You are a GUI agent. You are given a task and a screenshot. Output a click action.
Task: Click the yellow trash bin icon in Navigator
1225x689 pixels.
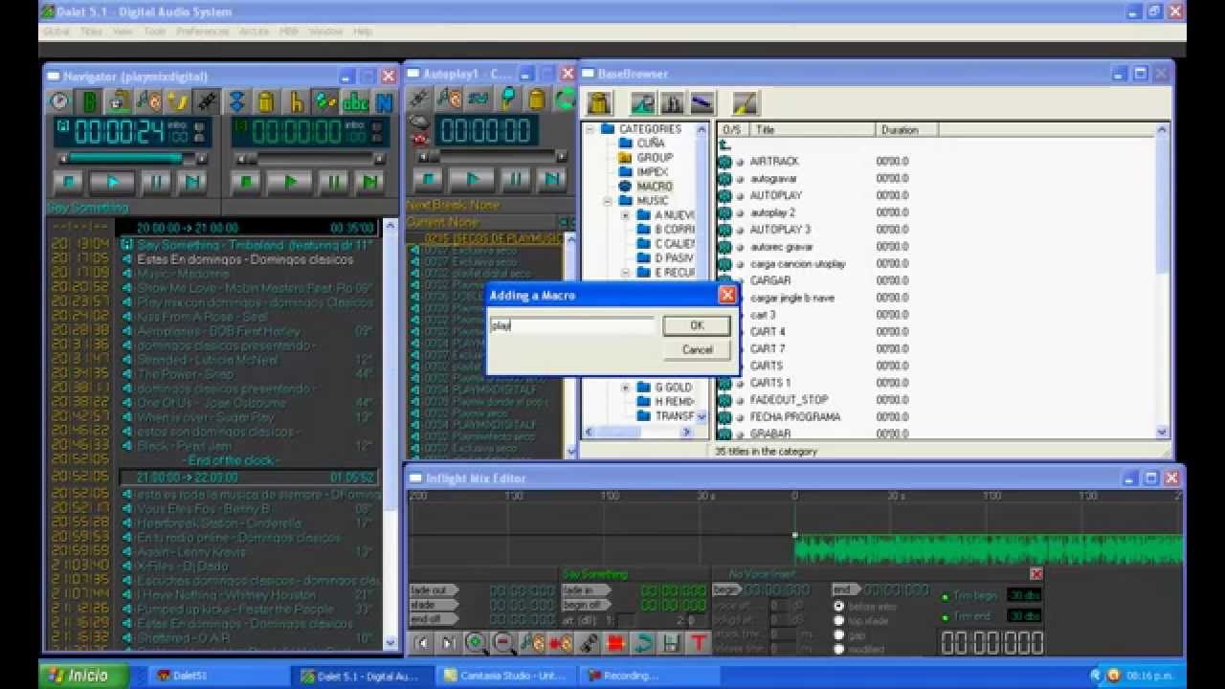pyautogui.click(x=267, y=100)
